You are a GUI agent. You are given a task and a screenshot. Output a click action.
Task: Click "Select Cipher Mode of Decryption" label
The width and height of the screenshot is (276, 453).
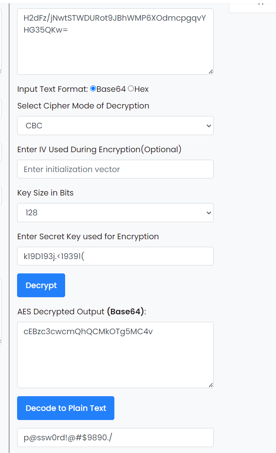(83, 106)
